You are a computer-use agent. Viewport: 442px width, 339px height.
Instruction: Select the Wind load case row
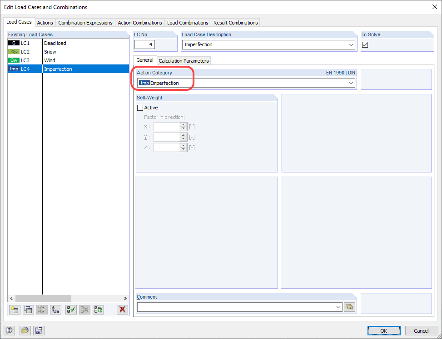68,60
